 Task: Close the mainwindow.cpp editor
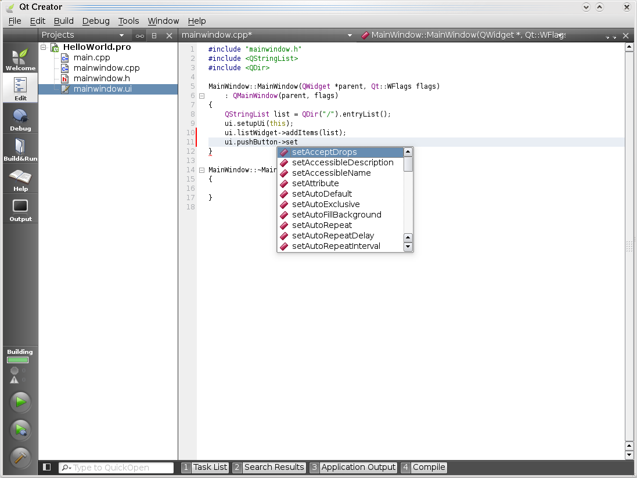[x=625, y=36]
